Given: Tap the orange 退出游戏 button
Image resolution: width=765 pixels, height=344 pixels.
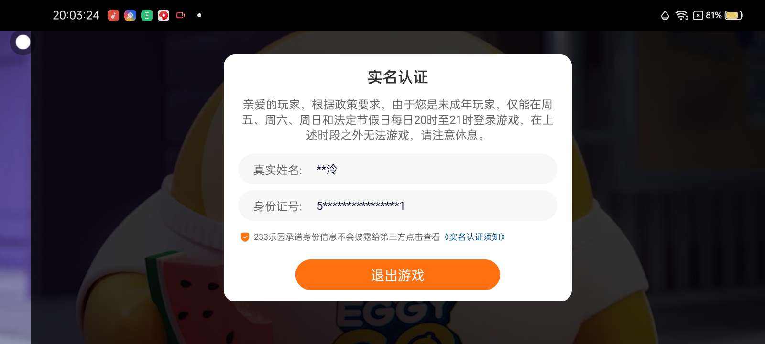Looking at the screenshot, I should pos(397,275).
